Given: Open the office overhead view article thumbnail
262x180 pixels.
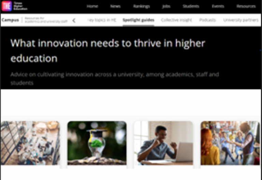Looking at the screenshot, I should (30, 143).
